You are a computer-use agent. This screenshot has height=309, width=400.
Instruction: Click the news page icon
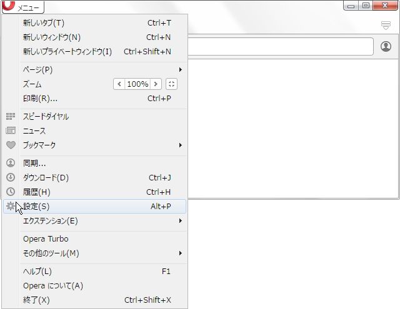pyautogui.click(x=11, y=130)
